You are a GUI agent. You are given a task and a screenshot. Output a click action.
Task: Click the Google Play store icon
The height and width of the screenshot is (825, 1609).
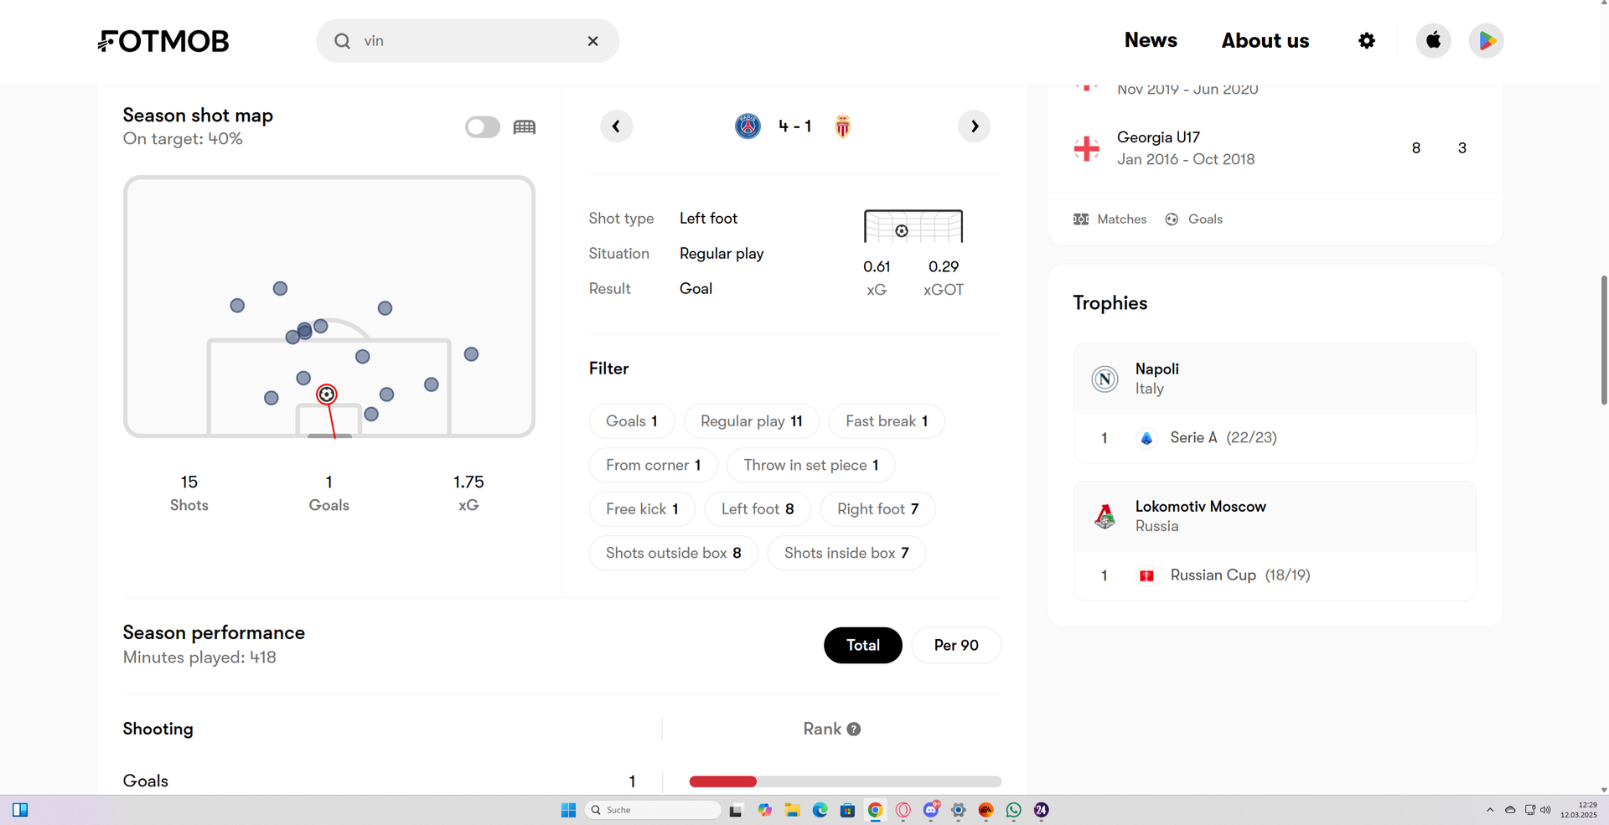tap(1486, 41)
